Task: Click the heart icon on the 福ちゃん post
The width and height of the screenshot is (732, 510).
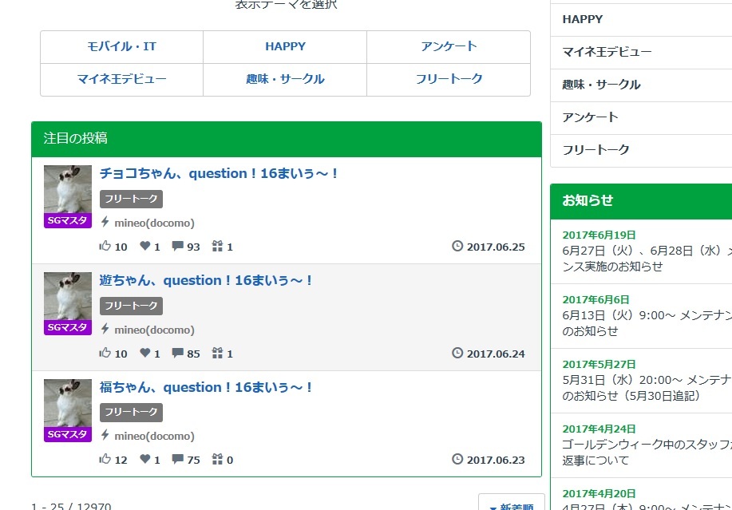Action: tap(145, 460)
